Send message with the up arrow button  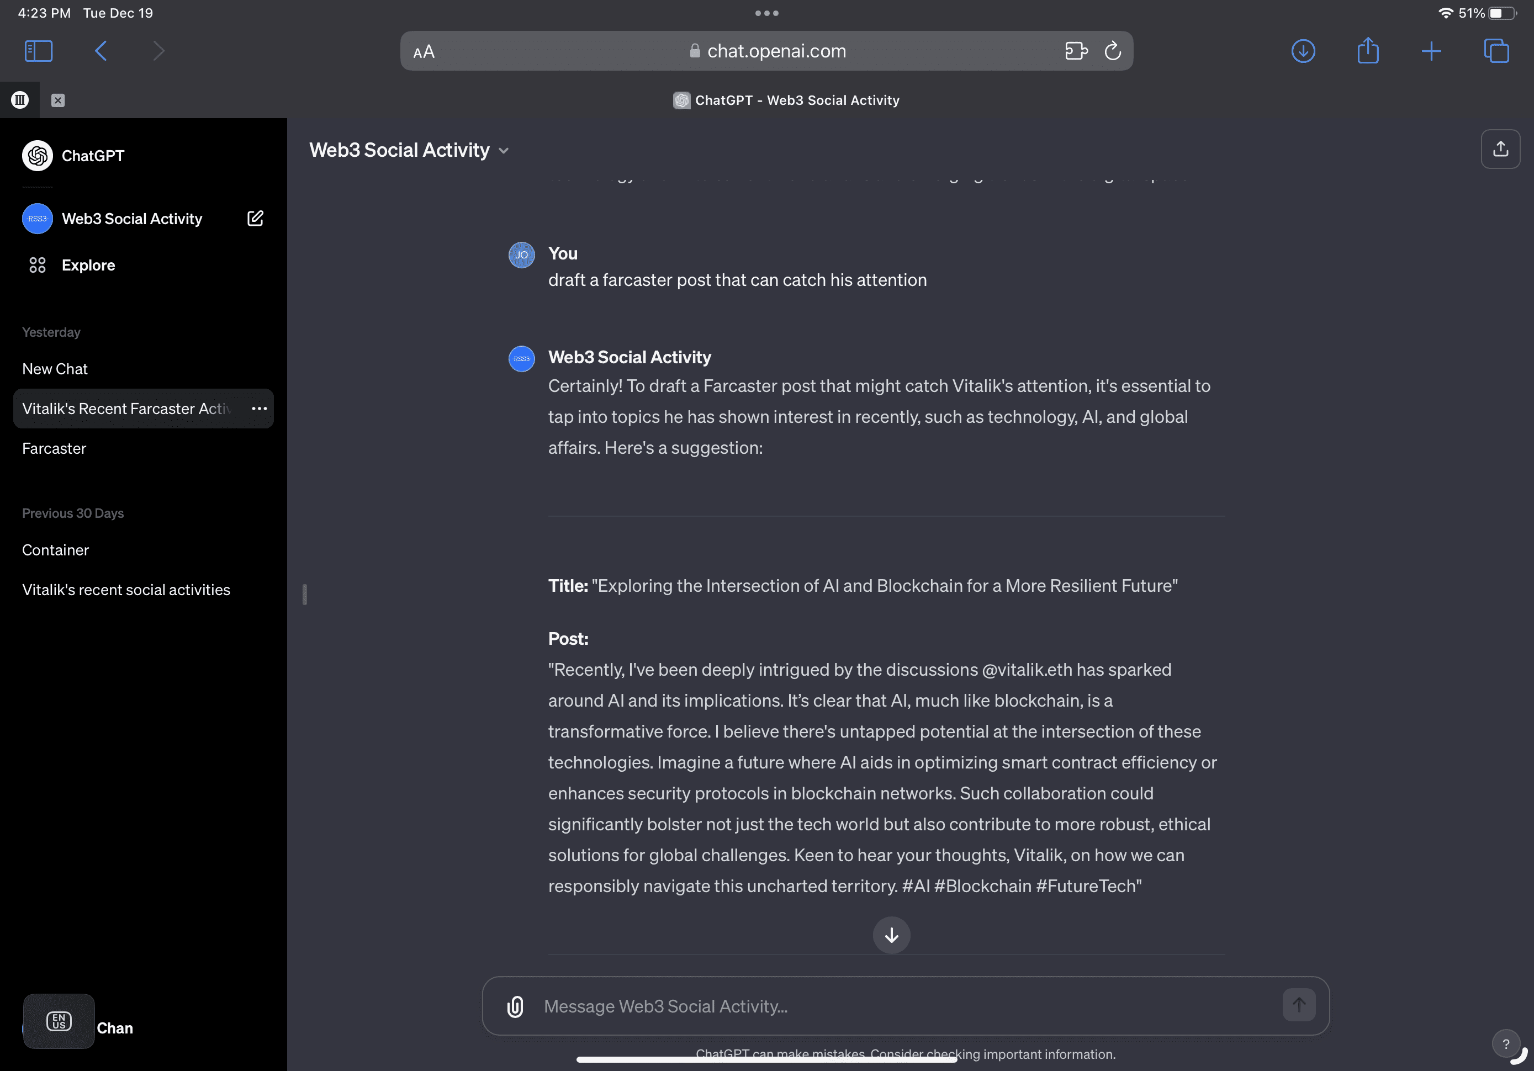tap(1299, 1005)
